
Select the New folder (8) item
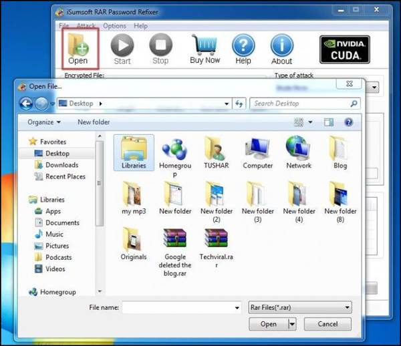click(340, 202)
